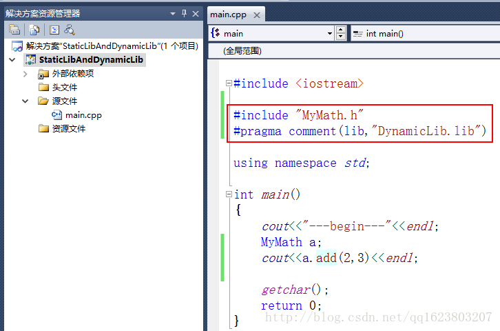
Task: Select the solution 'StaticLibAndDynamicLib' row
Action: 105,46
